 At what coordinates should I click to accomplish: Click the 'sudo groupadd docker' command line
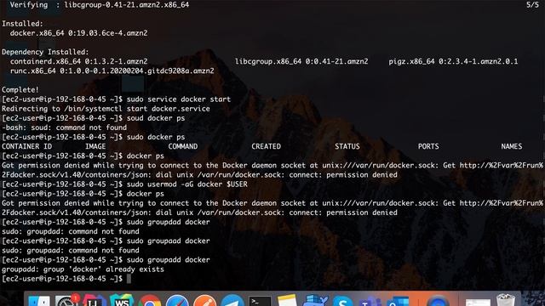[x=169, y=260]
